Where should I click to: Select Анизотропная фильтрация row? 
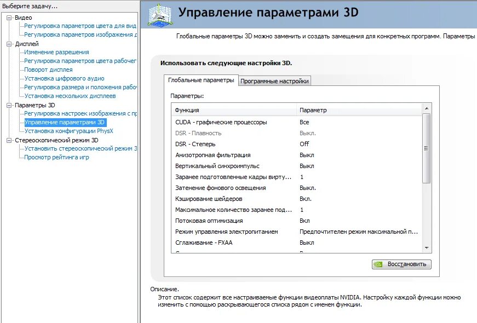[x=297, y=155]
